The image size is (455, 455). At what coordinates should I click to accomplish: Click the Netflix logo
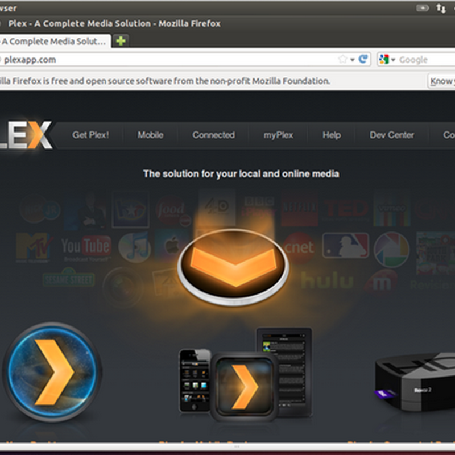(x=299, y=208)
